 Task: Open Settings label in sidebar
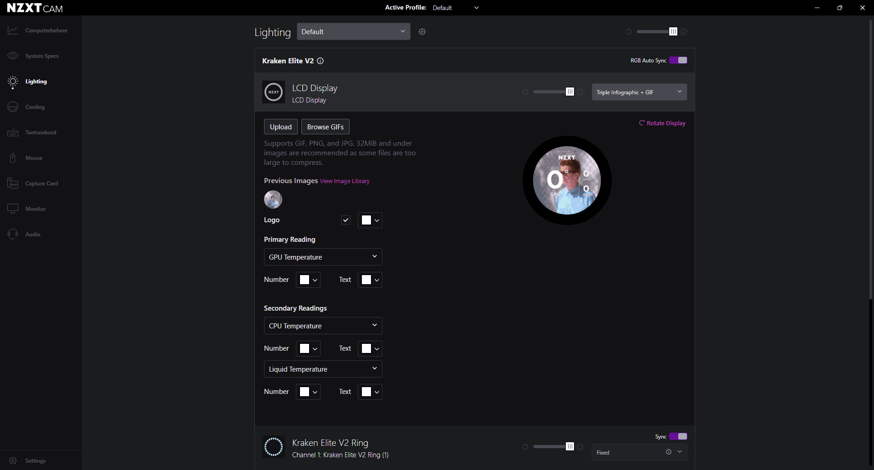tap(36, 461)
